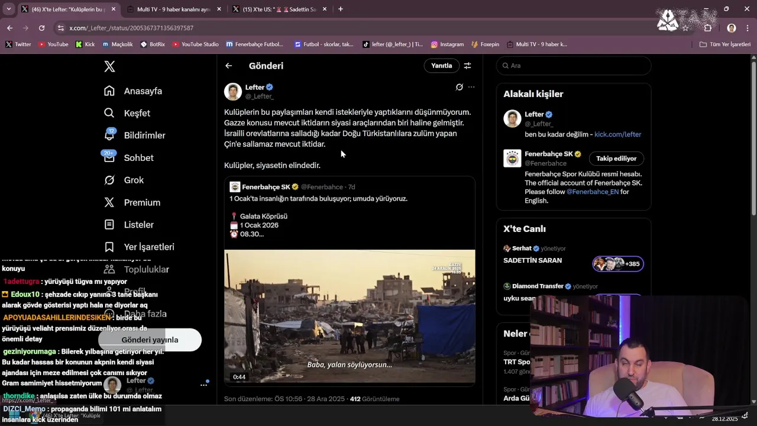Go forward in browser
The height and width of the screenshot is (426, 757).
pos(25,28)
